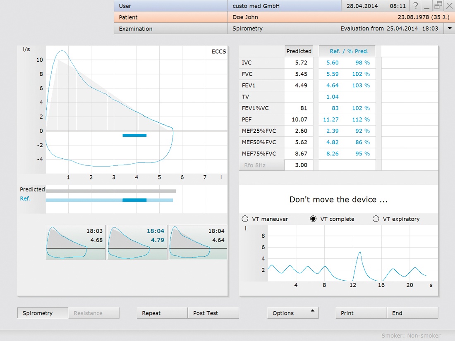This screenshot has width=455, height=341.
Task: Click the blue tidal volume marker in the flow-volume chart
Action: point(134,136)
